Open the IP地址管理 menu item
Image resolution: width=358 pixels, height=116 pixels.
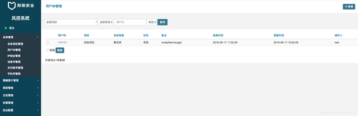pyautogui.click(x=14, y=56)
